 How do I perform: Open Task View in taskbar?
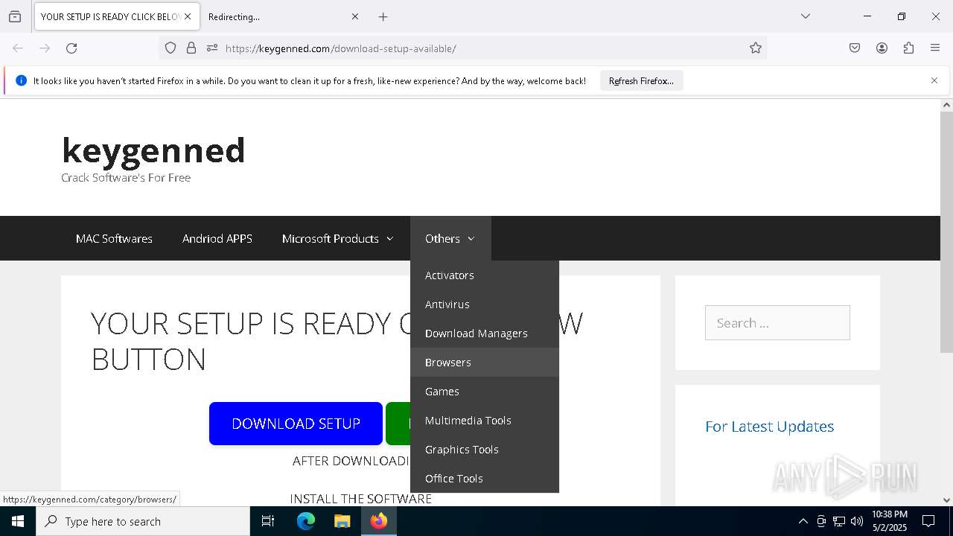click(x=268, y=521)
